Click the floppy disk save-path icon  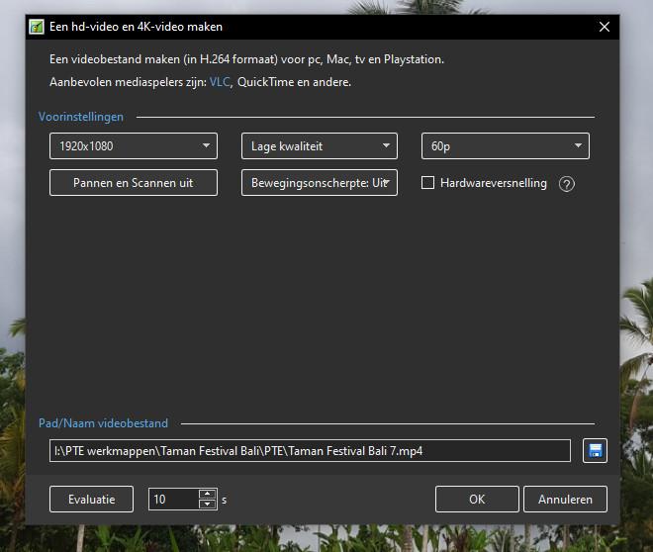coord(595,451)
